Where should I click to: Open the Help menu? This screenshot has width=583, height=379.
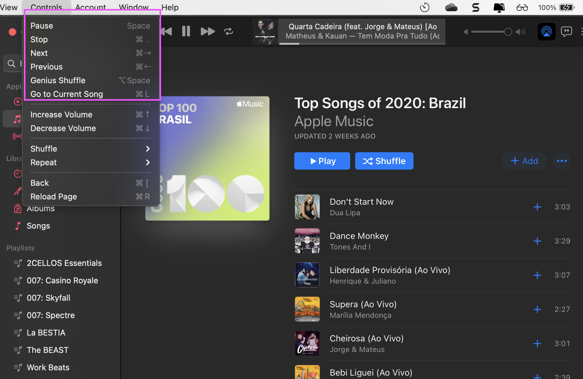pyautogui.click(x=170, y=7)
